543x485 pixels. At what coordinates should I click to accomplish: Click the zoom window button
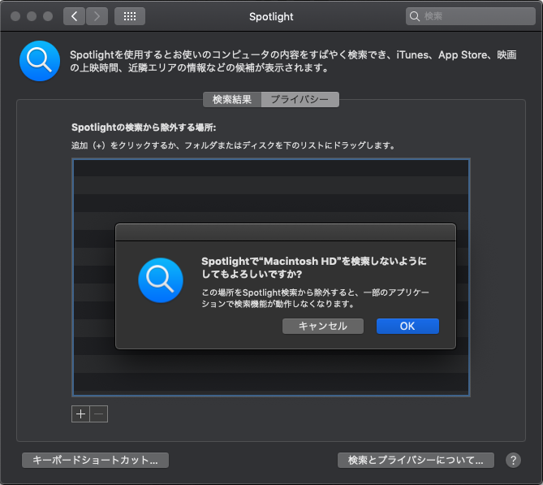click(48, 16)
